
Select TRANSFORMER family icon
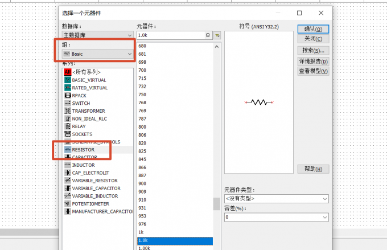point(68,111)
